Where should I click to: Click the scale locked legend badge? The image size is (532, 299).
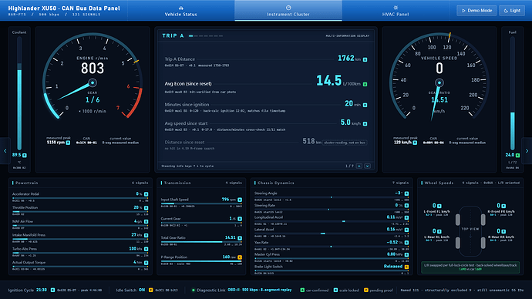pyautogui.click(x=335, y=291)
